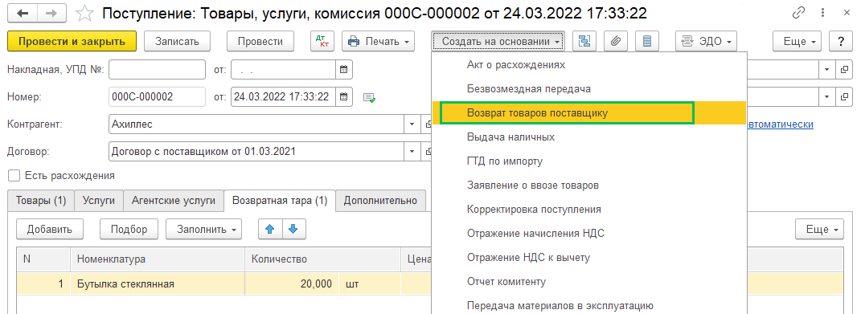Show postings via the Дт/Кт icon
Viewport: 861px width, 314px height.
(x=322, y=41)
